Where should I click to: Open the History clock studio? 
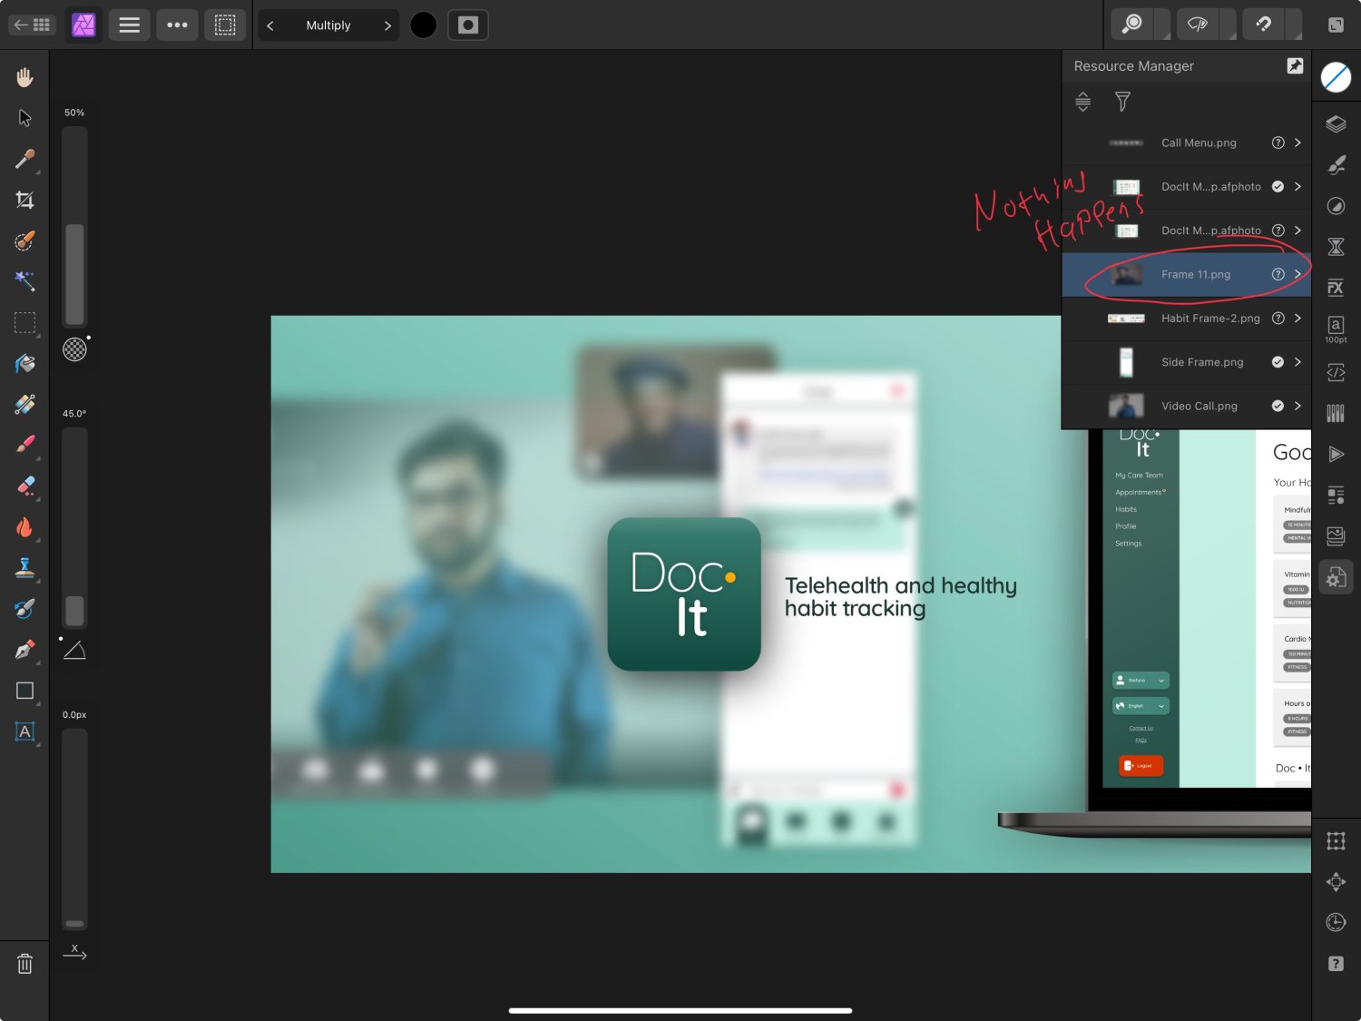[x=1336, y=923]
